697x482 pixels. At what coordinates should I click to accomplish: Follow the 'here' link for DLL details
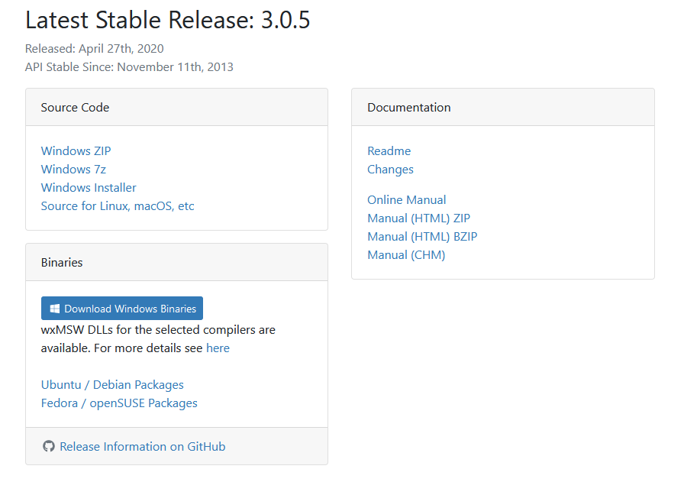click(x=218, y=348)
